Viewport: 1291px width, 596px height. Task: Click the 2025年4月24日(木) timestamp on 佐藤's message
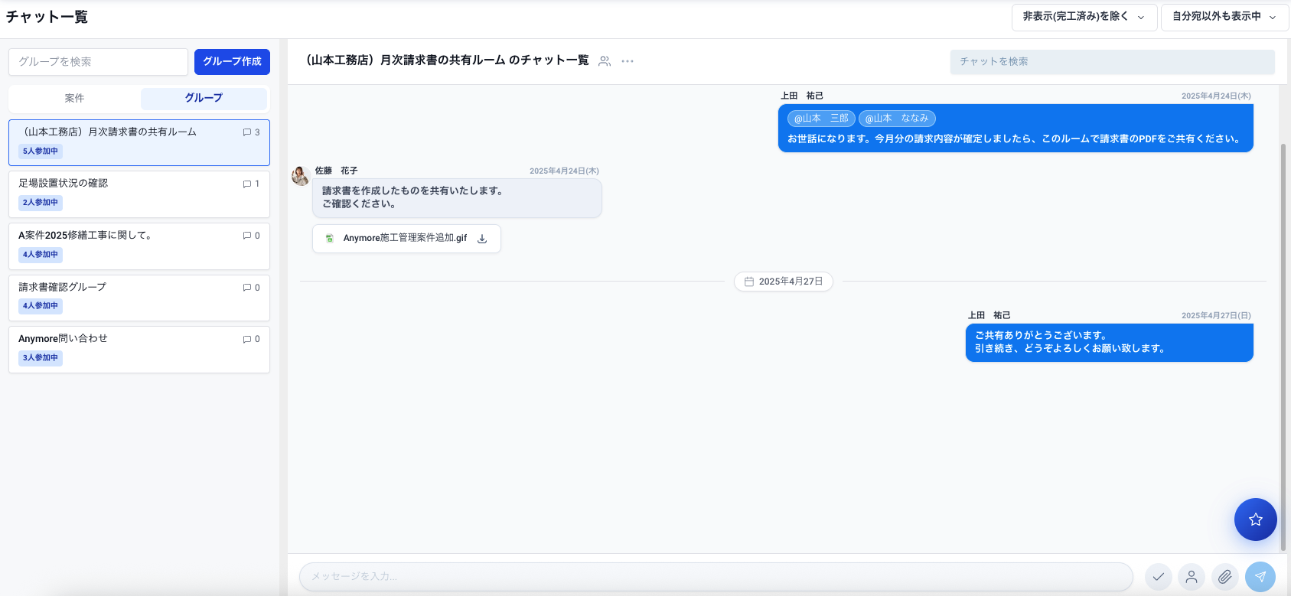564,171
